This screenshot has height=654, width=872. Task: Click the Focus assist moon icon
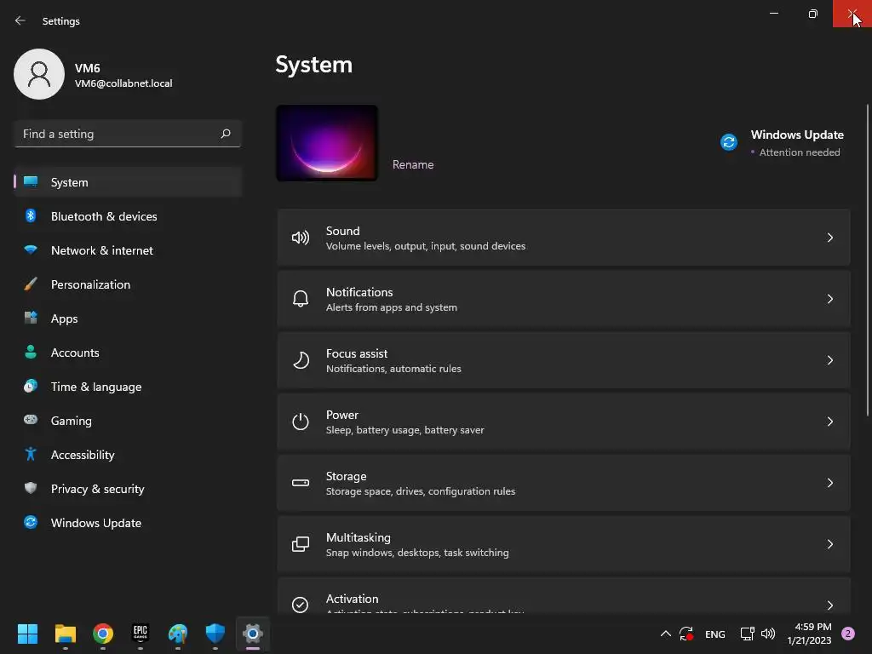[301, 360]
